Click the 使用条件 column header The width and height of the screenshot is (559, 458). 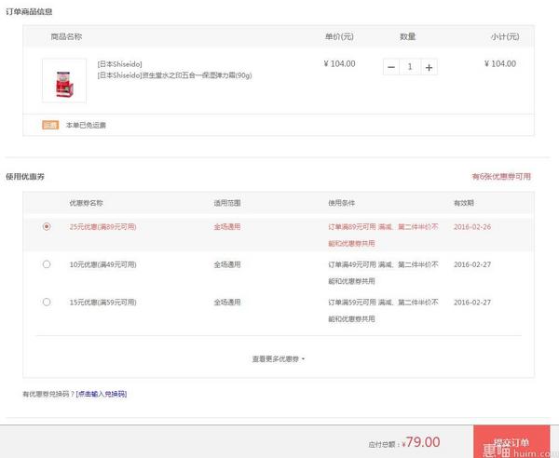341,203
